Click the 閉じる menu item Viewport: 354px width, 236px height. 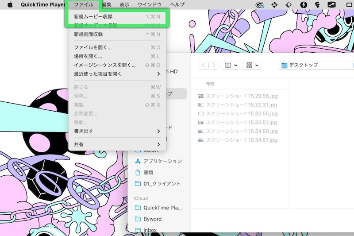click(117, 87)
